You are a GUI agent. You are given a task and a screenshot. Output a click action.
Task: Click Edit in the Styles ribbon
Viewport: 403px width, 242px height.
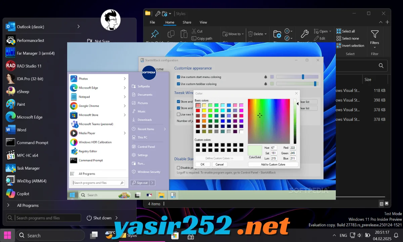(x=320, y=38)
